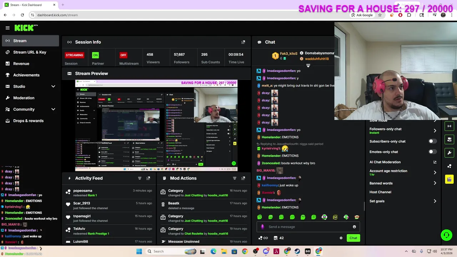457x257 pixels.
Task: Expand Account age restriction options
Action: pyautogui.click(x=435, y=172)
